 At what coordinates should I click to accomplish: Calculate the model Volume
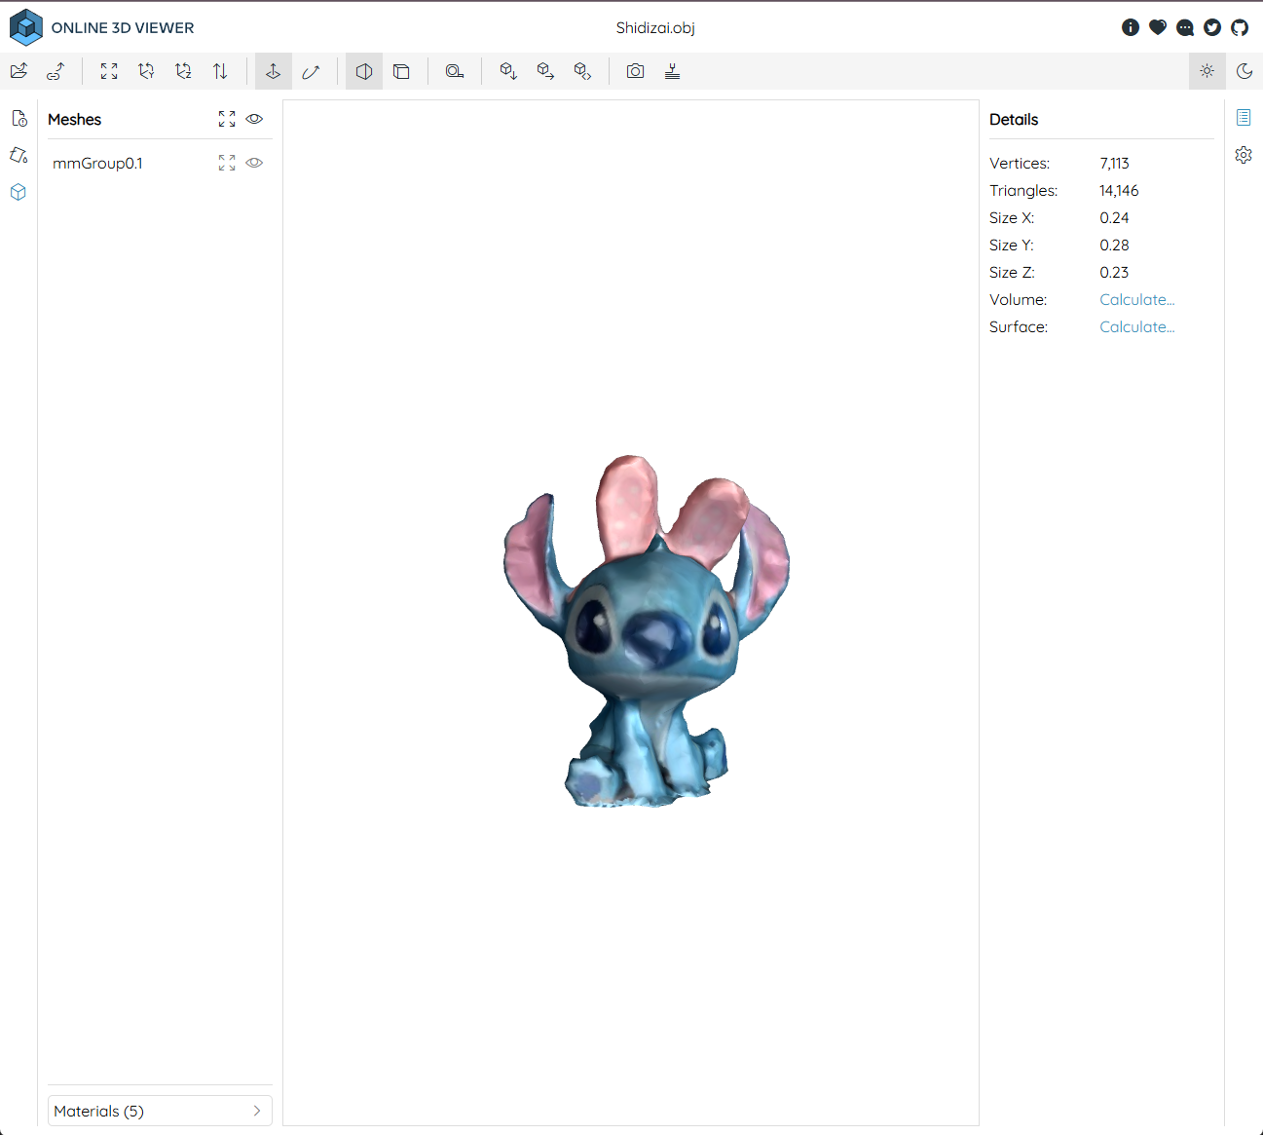pos(1136,300)
